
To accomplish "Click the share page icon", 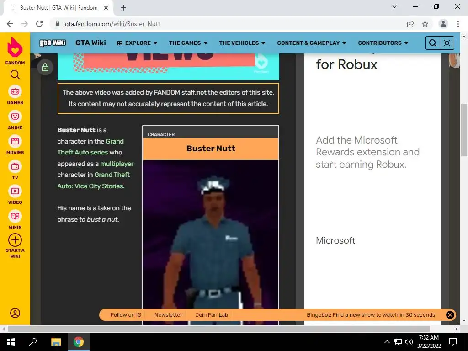I will tap(410, 24).
